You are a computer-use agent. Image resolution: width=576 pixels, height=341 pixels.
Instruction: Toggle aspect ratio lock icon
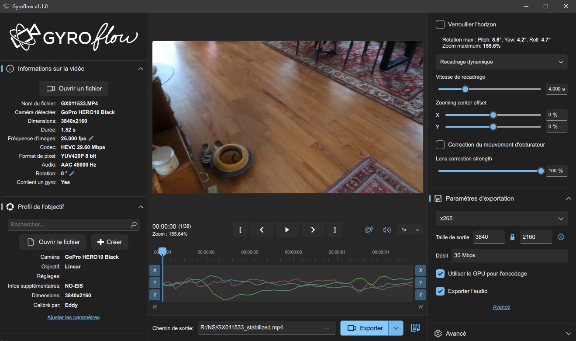pos(513,237)
